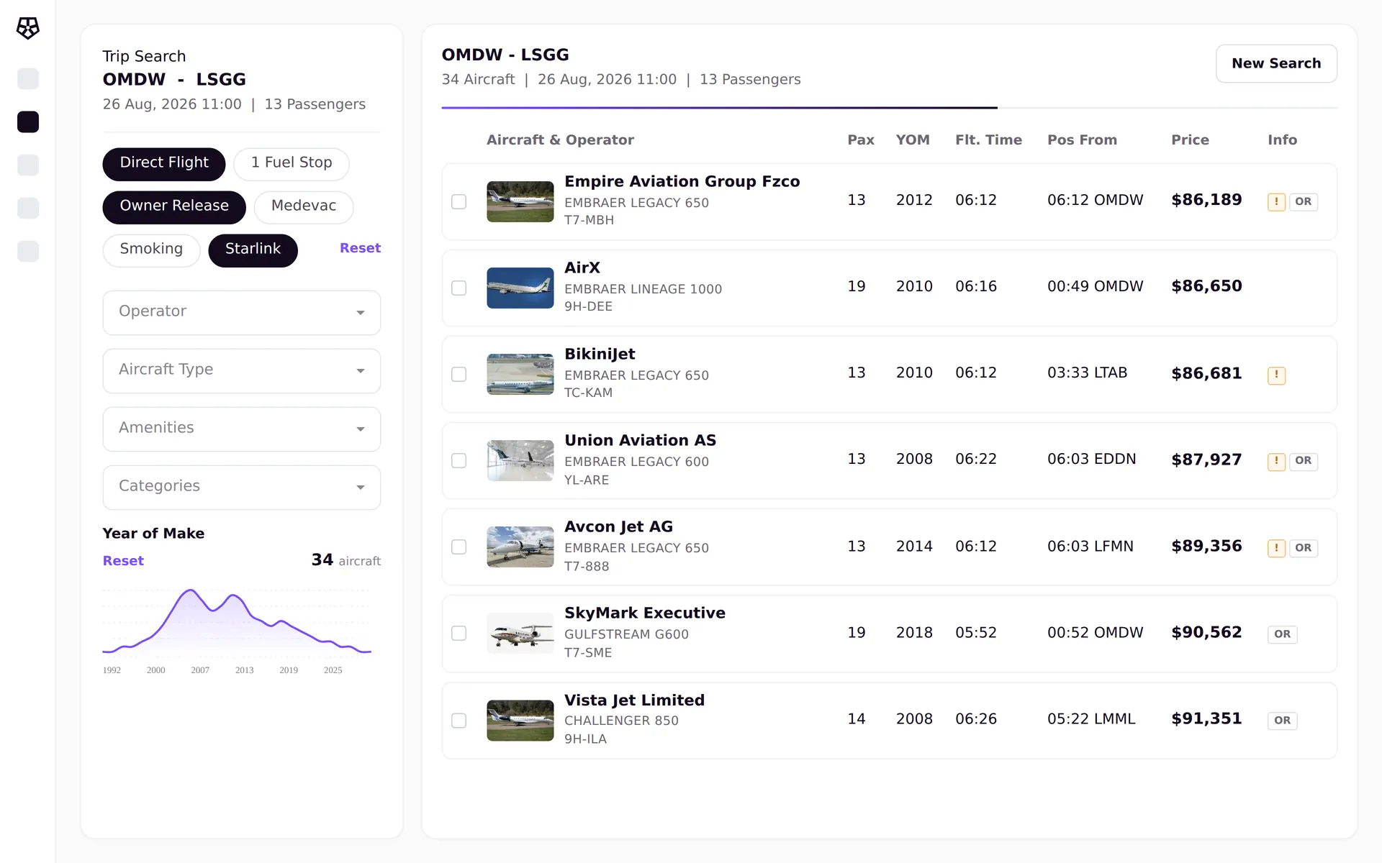Screen dimensions: 1382x863
Task: Open Union Aviation aircraft thumbnail
Action: click(x=520, y=460)
